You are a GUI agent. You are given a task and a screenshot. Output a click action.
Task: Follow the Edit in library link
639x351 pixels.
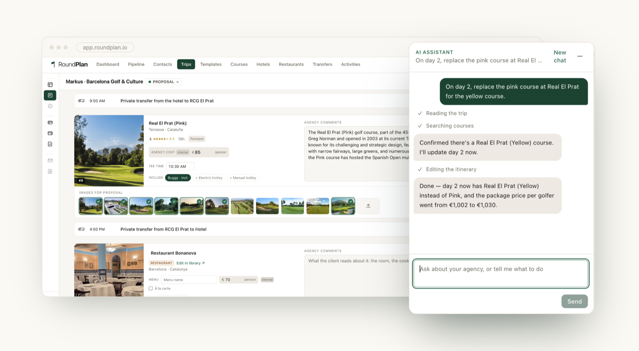point(191,263)
